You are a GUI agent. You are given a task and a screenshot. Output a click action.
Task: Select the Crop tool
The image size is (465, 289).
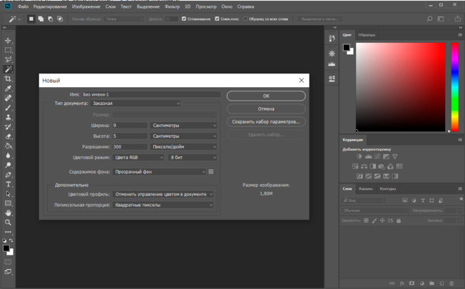[9, 78]
